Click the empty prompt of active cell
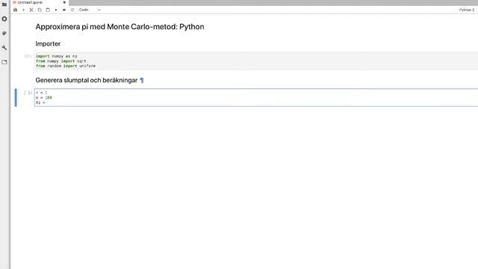This screenshot has height=269, width=478. (28, 93)
